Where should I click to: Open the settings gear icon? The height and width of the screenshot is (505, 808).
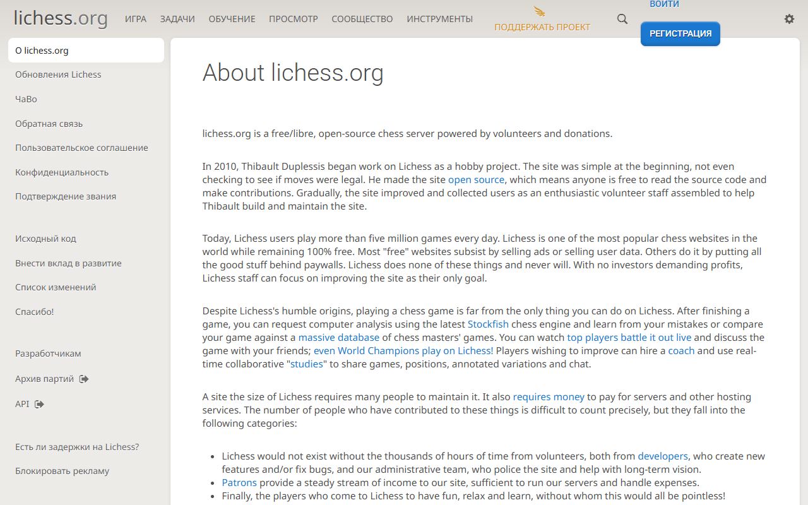[x=789, y=19]
